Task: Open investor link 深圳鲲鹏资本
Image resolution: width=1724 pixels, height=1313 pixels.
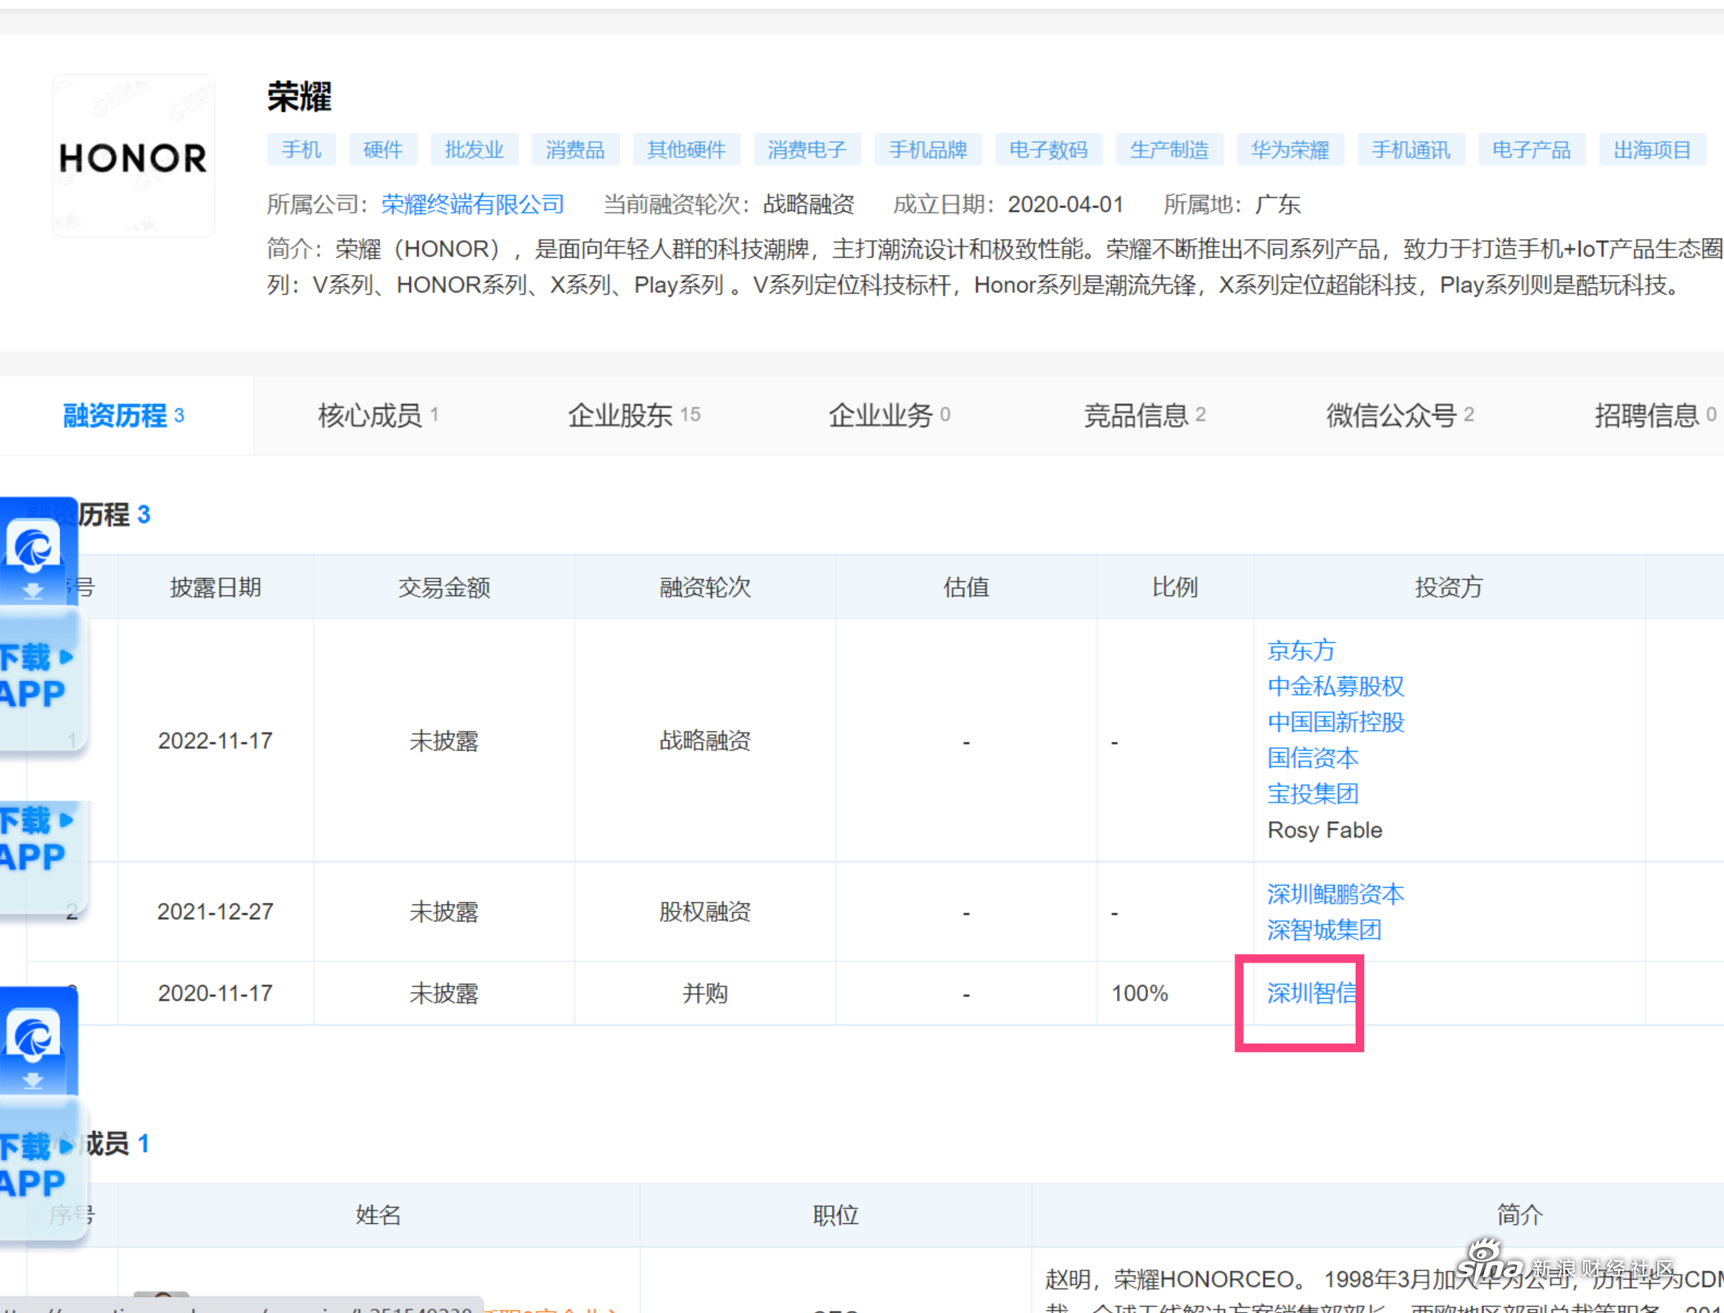Action: (x=1335, y=894)
